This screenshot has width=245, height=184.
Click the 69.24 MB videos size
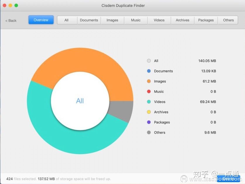pos(208,102)
